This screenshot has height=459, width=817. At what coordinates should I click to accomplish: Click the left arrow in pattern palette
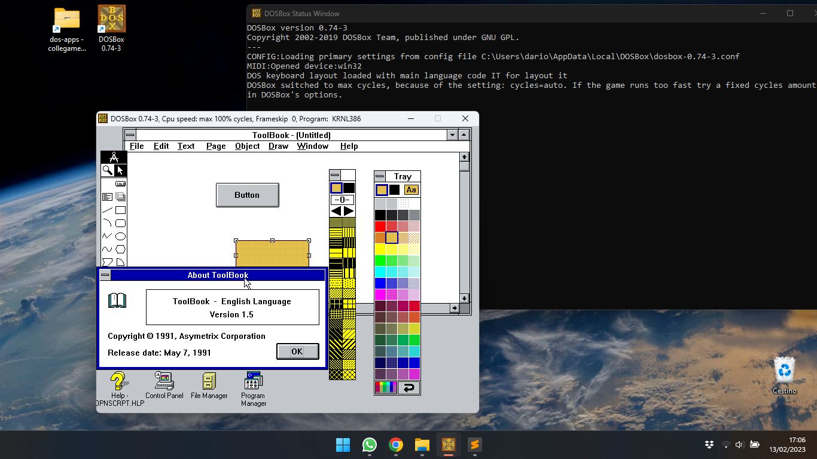pyautogui.click(x=336, y=211)
